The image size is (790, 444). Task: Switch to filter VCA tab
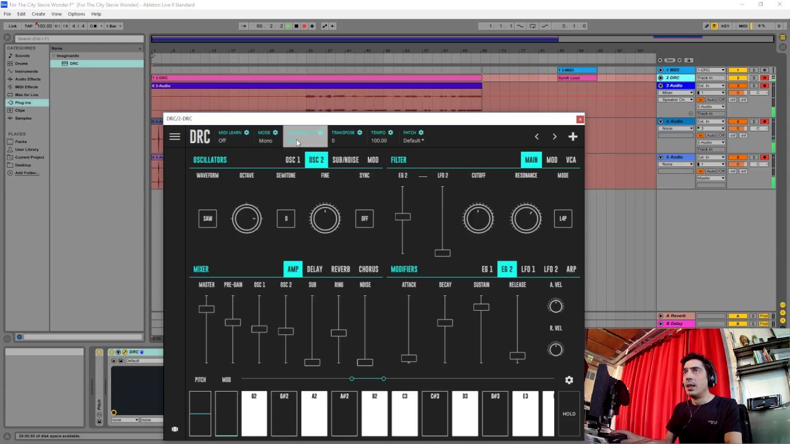(x=571, y=160)
